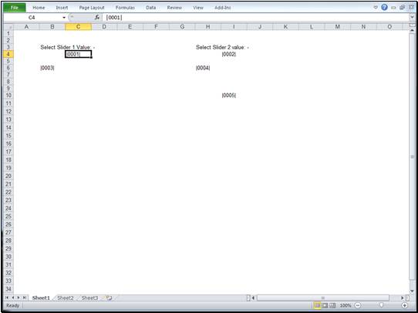Viewport: 418px width, 313px height.
Task: Zoom in with the plus button
Action: click(x=405, y=305)
